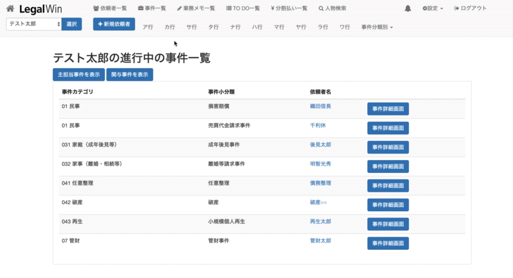The width and height of the screenshot is (513, 278).
Task: Select the カ行 filter tab
Action: 170,27
